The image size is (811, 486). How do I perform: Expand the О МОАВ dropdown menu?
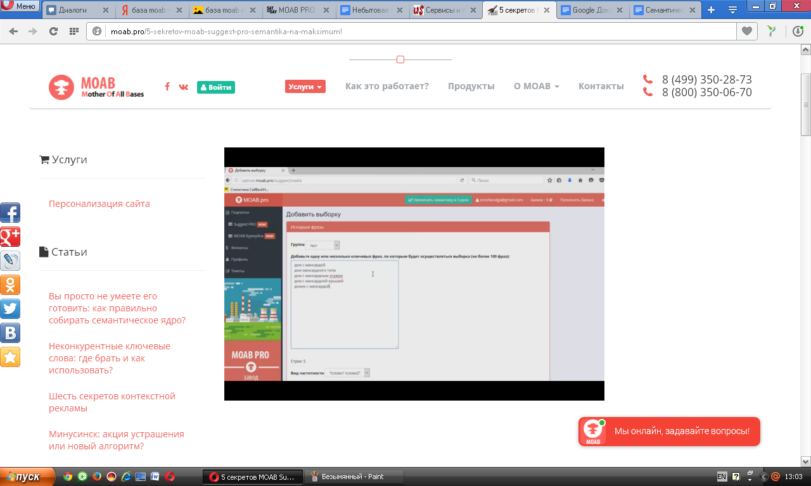click(537, 86)
